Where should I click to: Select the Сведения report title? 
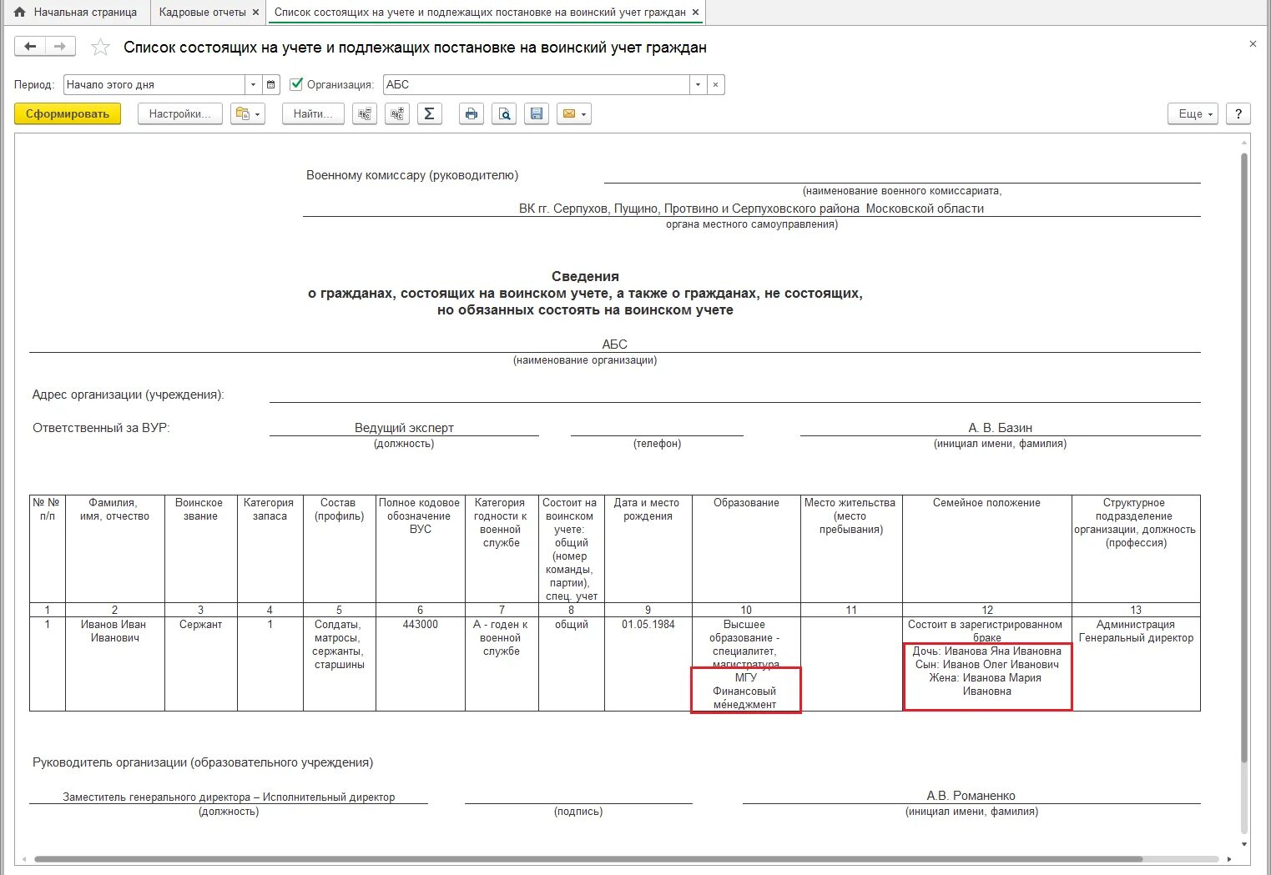click(x=585, y=276)
